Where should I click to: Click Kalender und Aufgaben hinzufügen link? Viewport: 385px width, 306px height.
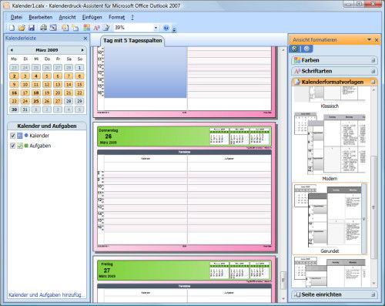[x=46, y=295]
